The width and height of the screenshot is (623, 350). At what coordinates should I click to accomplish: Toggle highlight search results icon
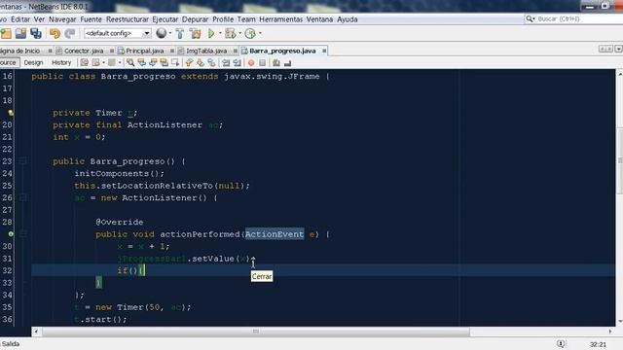(165, 62)
